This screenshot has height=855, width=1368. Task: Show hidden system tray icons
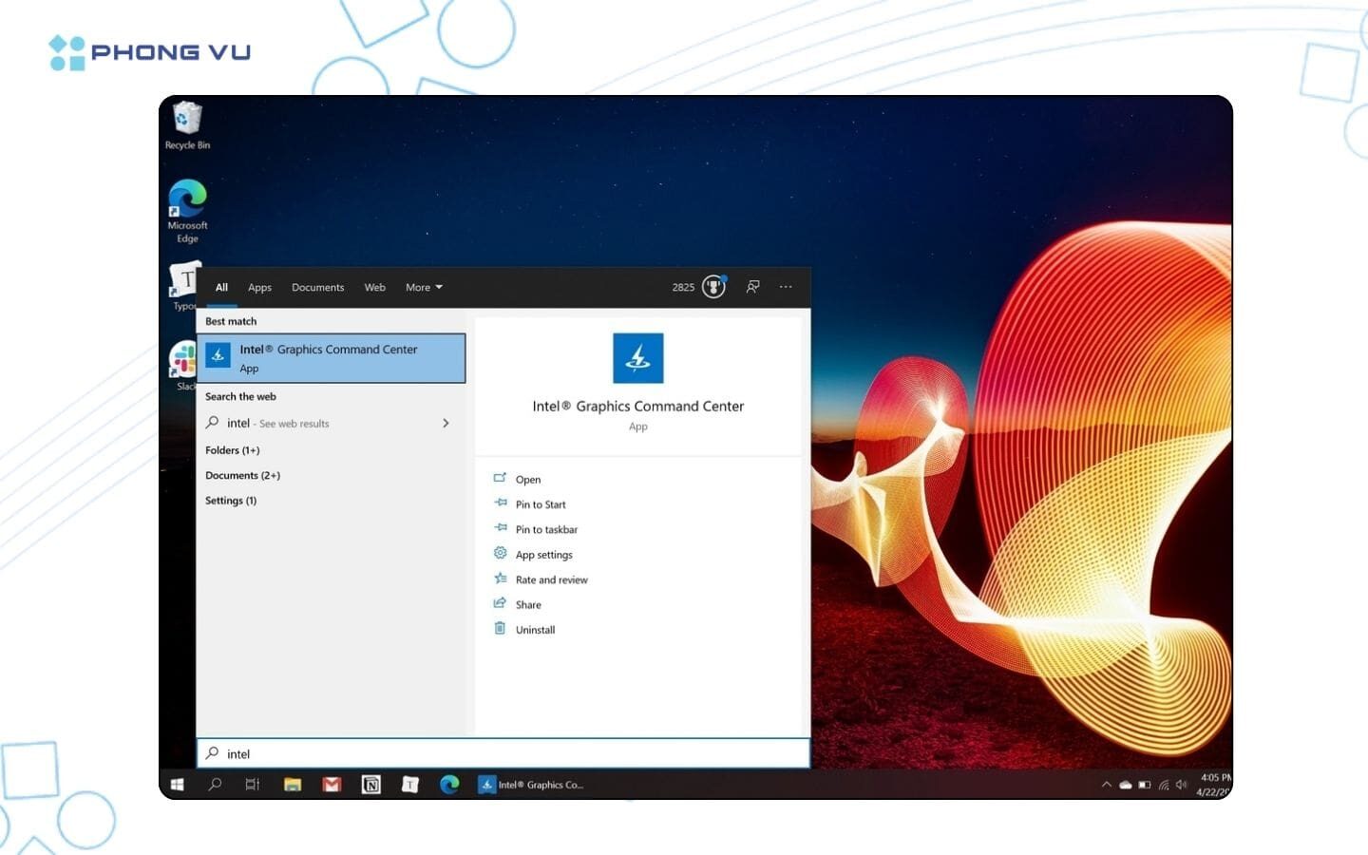[1106, 785]
